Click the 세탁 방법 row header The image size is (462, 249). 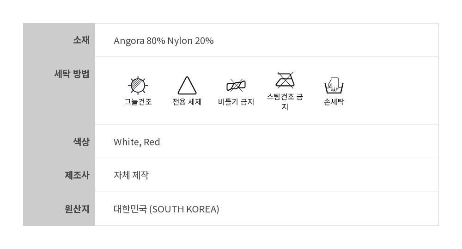tap(72, 74)
